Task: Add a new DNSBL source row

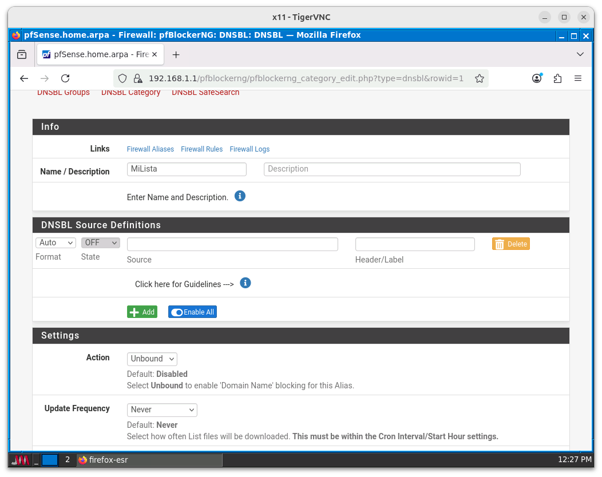Action: coord(142,312)
